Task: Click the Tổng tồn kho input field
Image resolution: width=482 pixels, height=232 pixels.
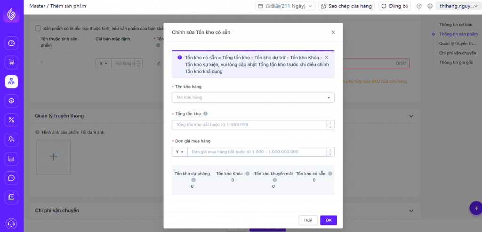Action: [249, 125]
